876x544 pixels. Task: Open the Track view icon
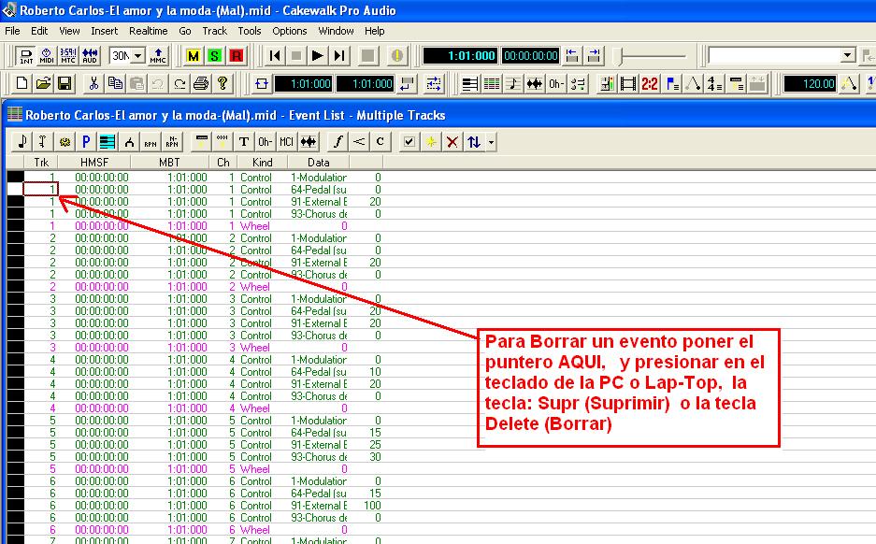[470, 84]
